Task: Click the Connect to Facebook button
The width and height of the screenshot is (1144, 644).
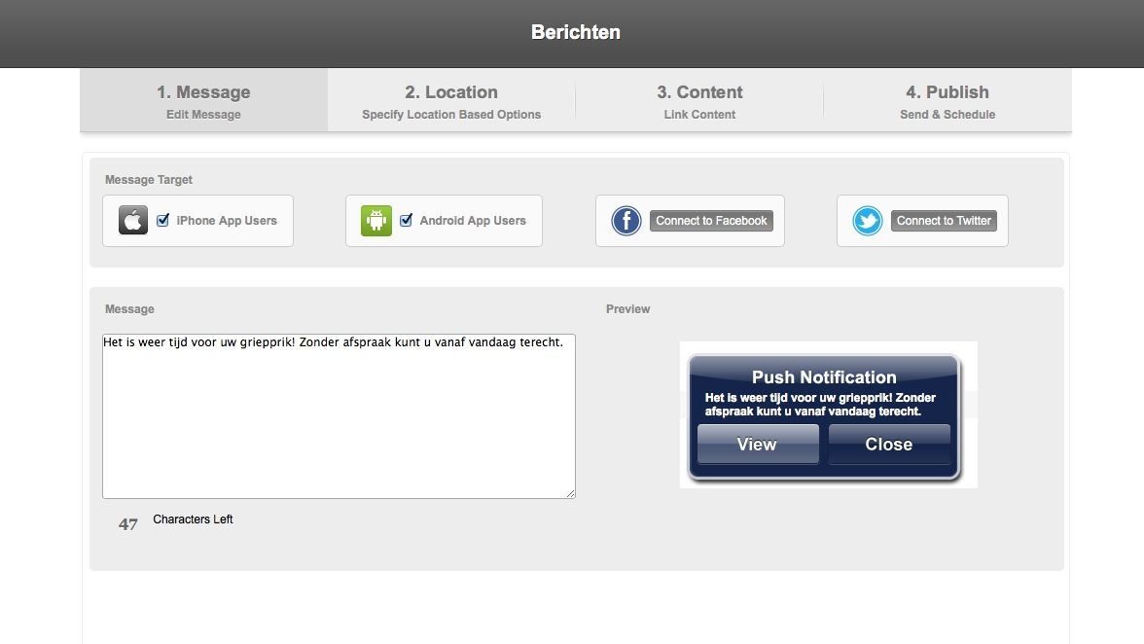Action: 711,220
